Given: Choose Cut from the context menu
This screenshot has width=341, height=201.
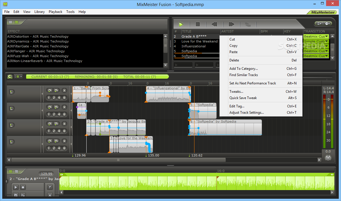Looking at the screenshot, I should click(261, 39).
